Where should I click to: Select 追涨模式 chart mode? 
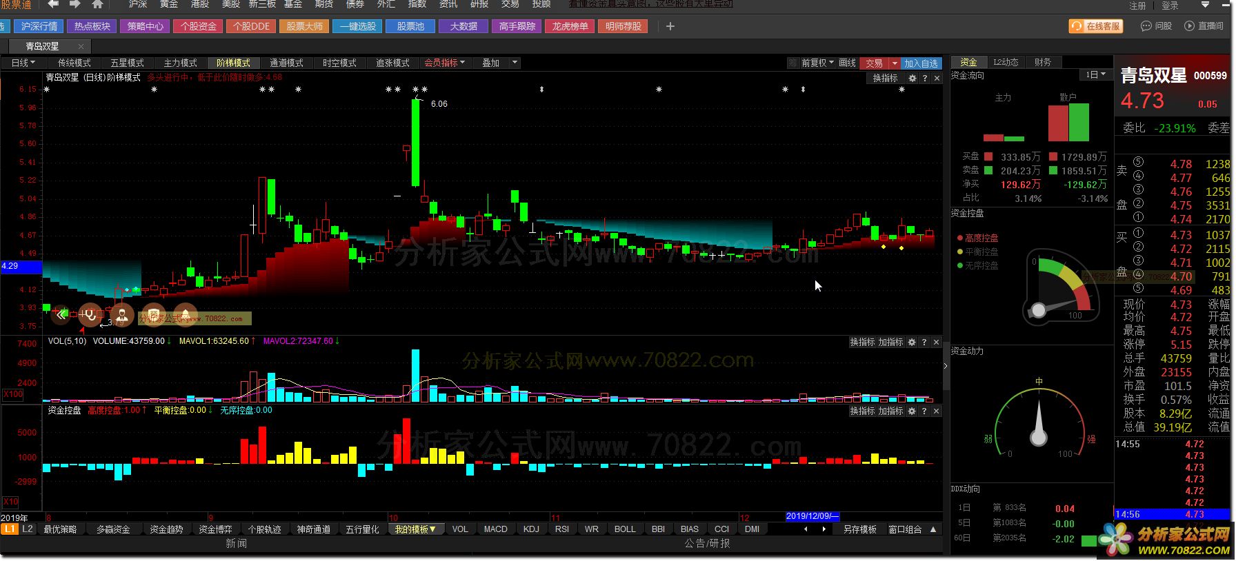[392, 63]
